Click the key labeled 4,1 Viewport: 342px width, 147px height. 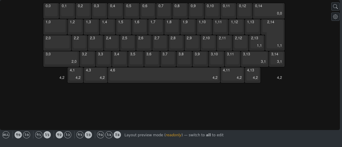click(75, 75)
